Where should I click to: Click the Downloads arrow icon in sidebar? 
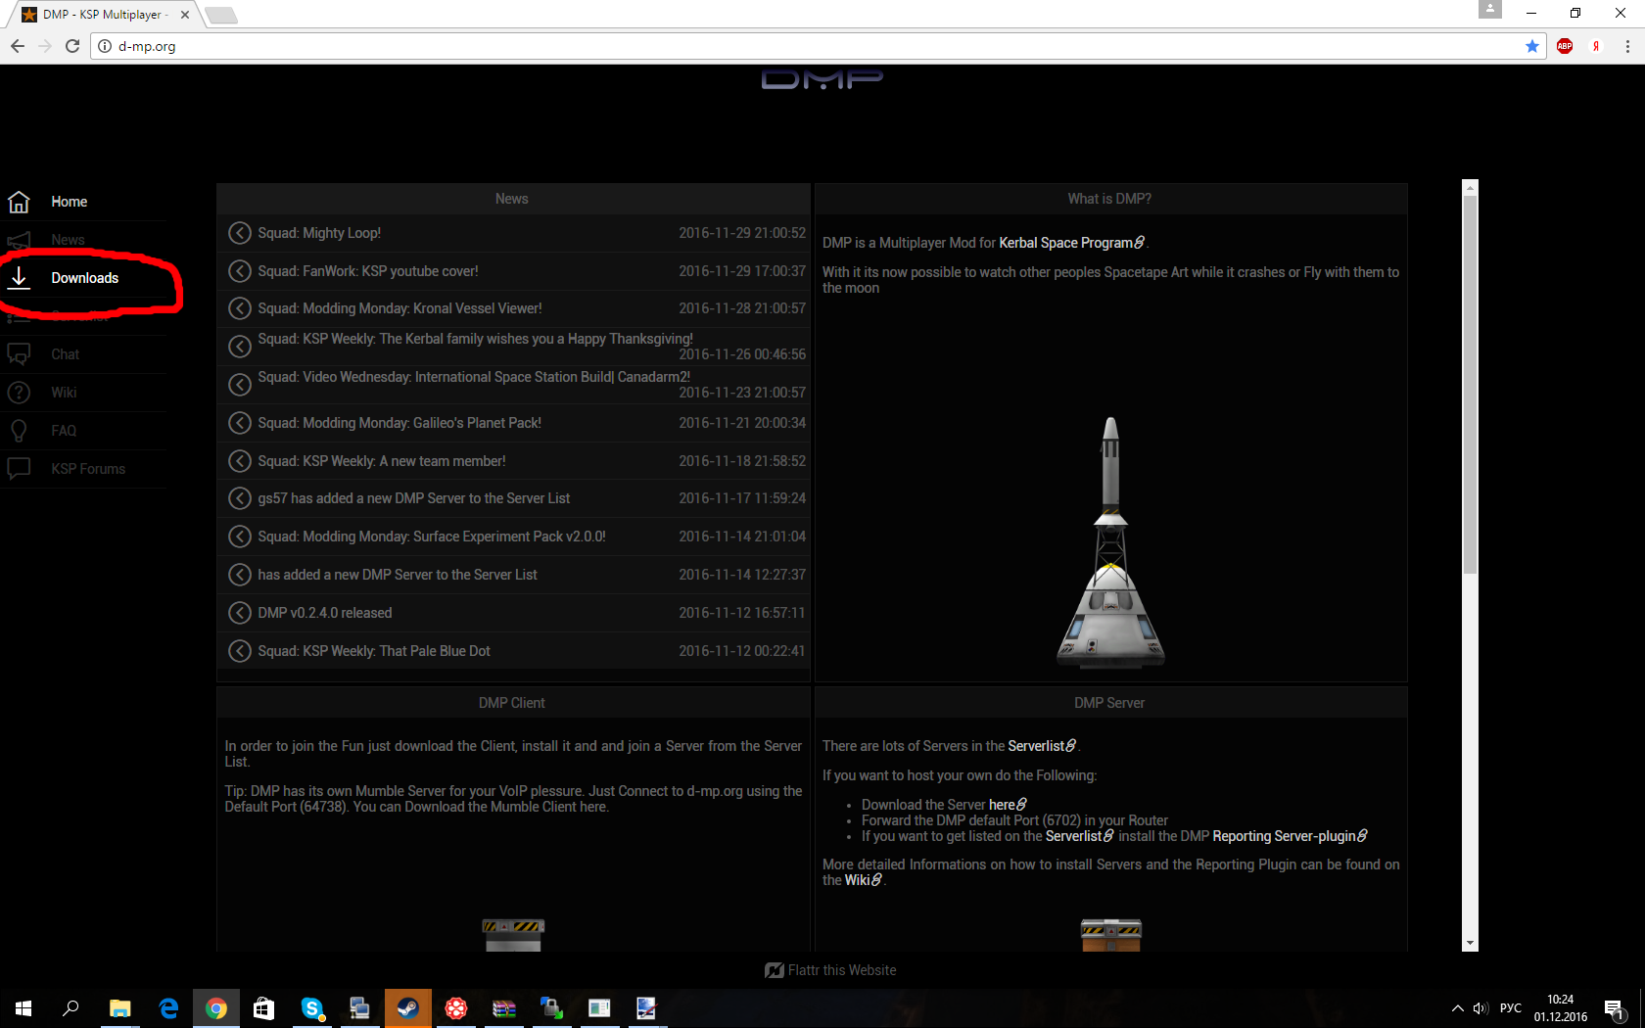point(19,278)
